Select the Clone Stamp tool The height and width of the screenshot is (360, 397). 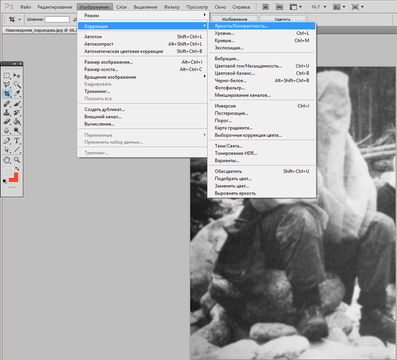click(x=7, y=113)
